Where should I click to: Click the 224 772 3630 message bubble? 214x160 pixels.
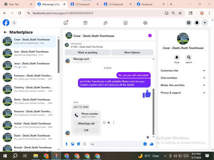[x=81, y=107]
